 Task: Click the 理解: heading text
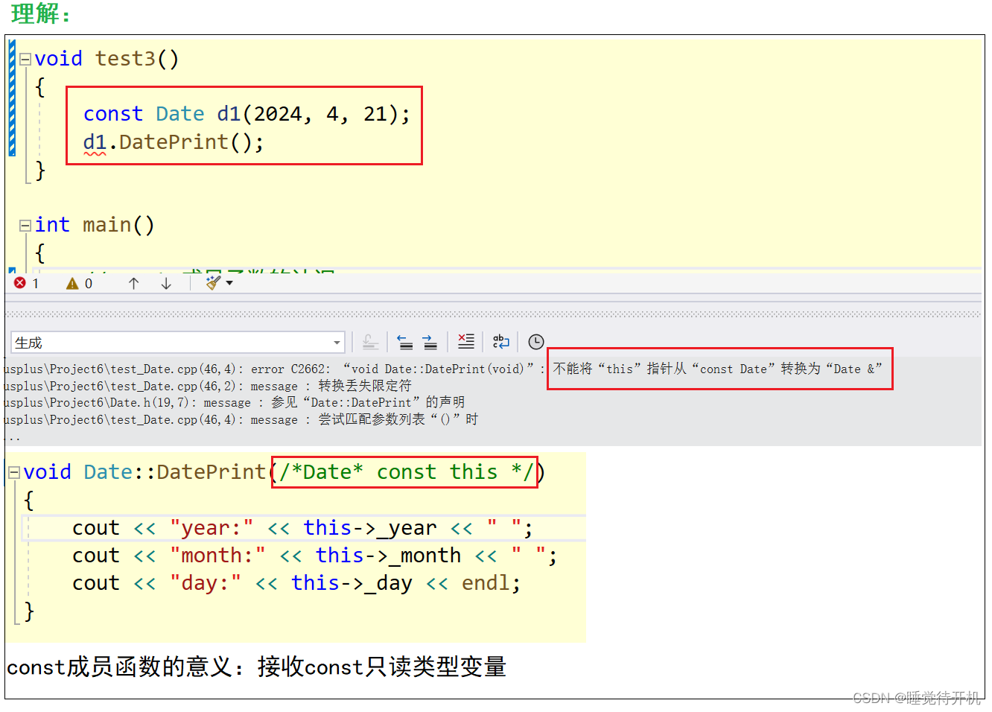[40, 13]
